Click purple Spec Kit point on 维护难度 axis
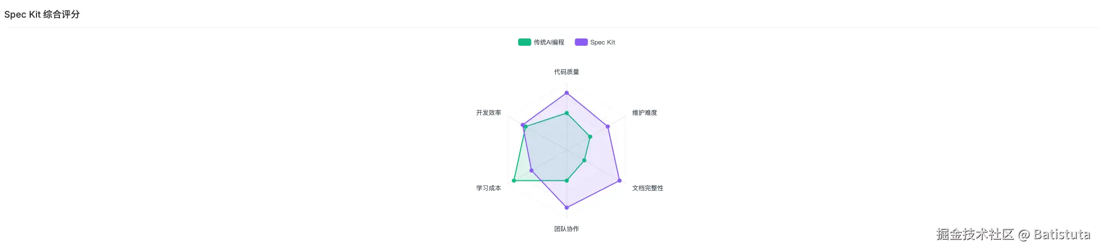Image resolution: width=1099 pixels, height=250 pixels. coord(608,126)
